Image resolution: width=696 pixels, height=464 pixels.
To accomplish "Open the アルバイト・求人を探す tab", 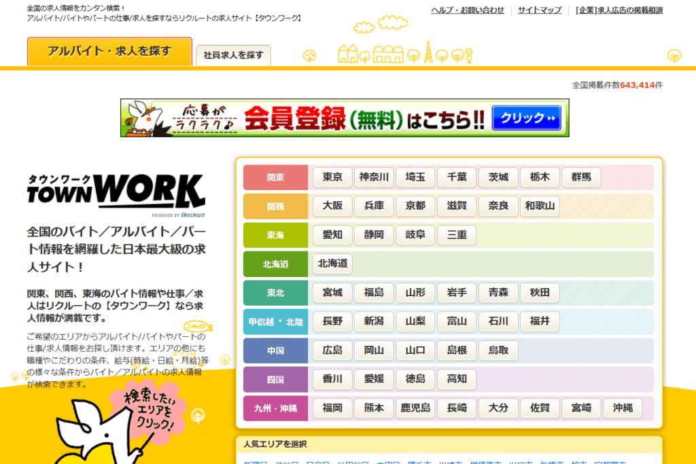I will pyautogui.click(x=109, y=52).
